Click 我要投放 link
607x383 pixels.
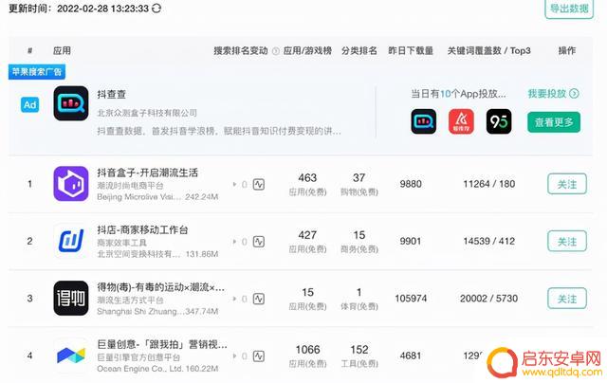coord(553,93)
